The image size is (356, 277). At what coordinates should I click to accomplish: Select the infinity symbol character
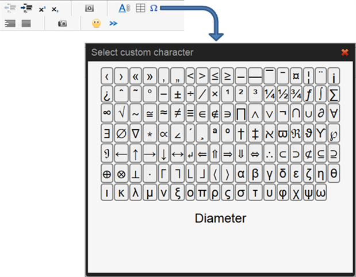pyautogui.click(x=107, y=112)
